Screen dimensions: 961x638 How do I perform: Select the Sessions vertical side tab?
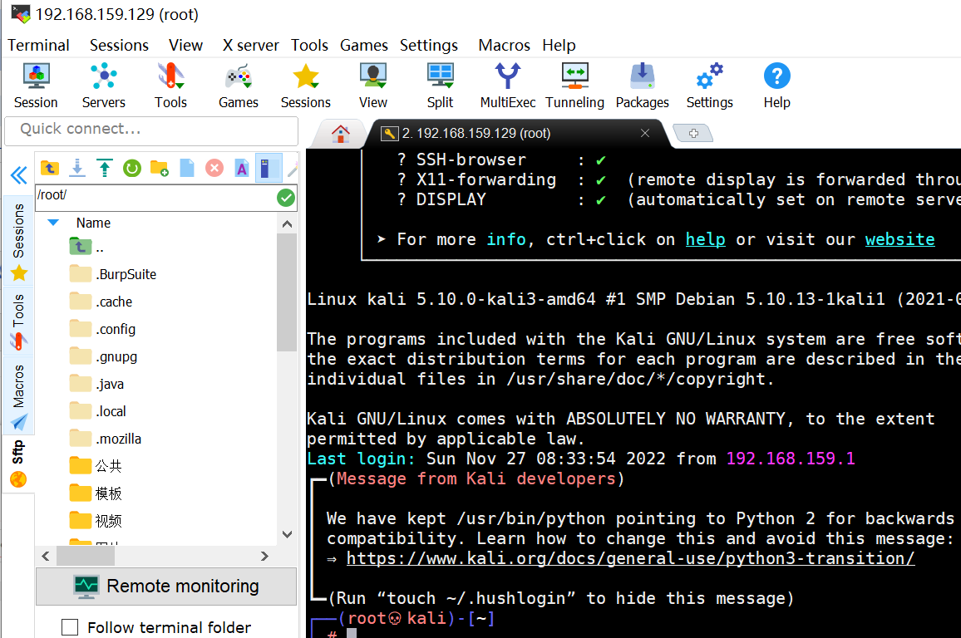[x=19, y=242]
